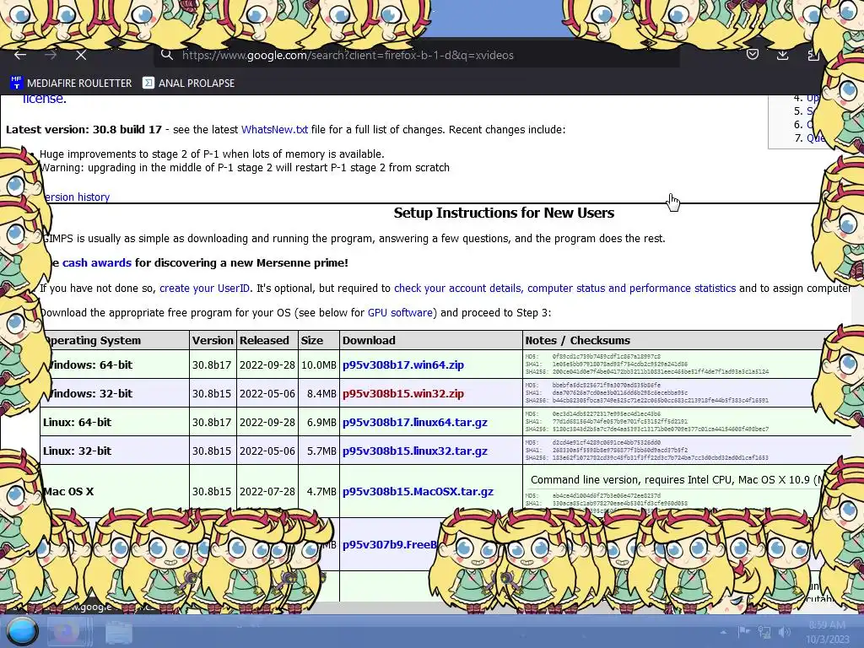Screen dimensions: 864x648
Task: Download p95v308b15.win32.zip
Action: pyautogui.click(x=402, y=393)
